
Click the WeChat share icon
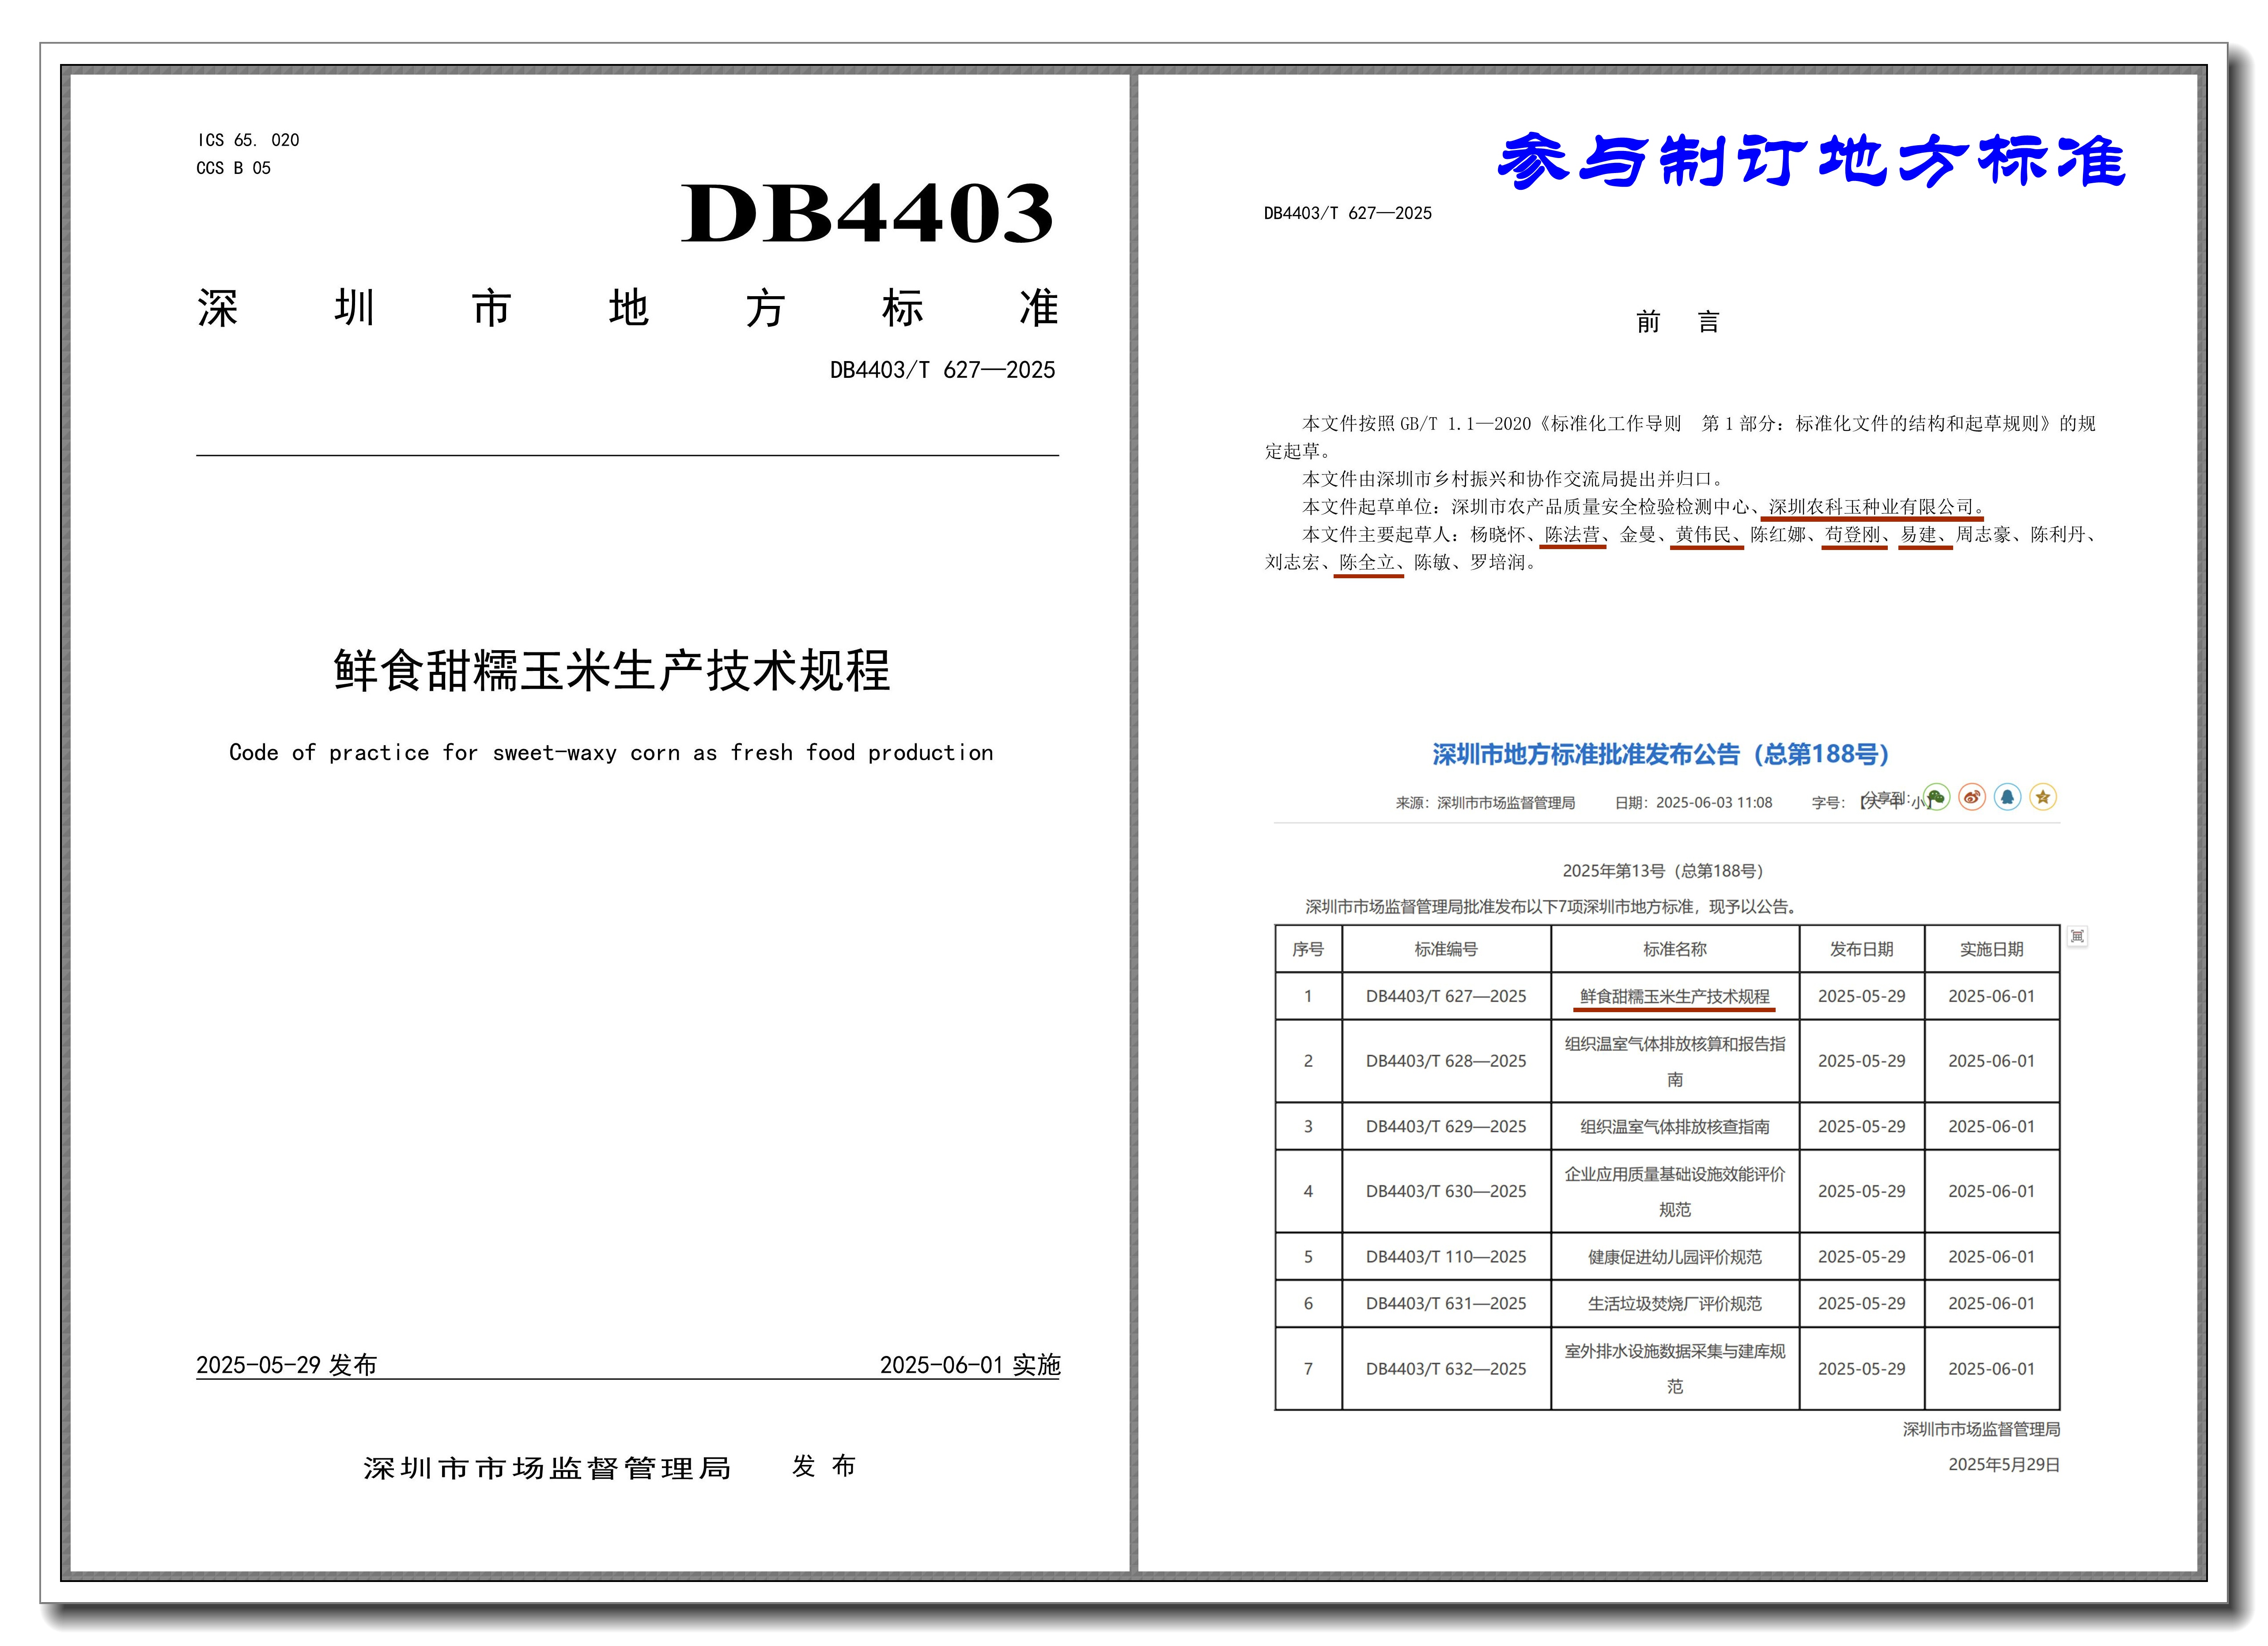point(1937,798)
